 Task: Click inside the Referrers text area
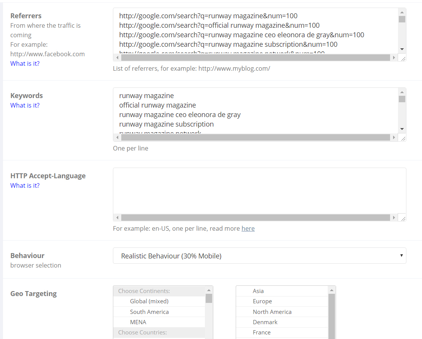[255, 30]
